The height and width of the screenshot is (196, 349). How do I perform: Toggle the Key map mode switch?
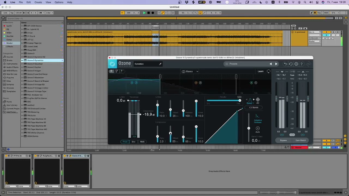[319, 13]
